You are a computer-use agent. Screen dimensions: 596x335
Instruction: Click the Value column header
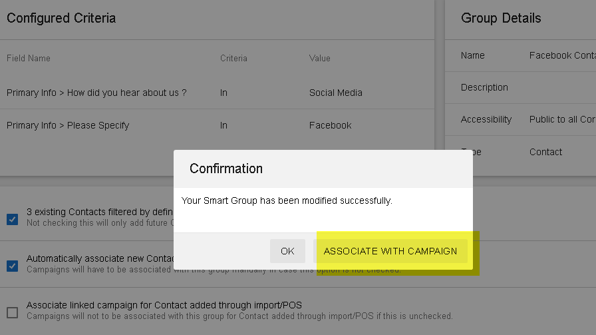pos(320,58)
